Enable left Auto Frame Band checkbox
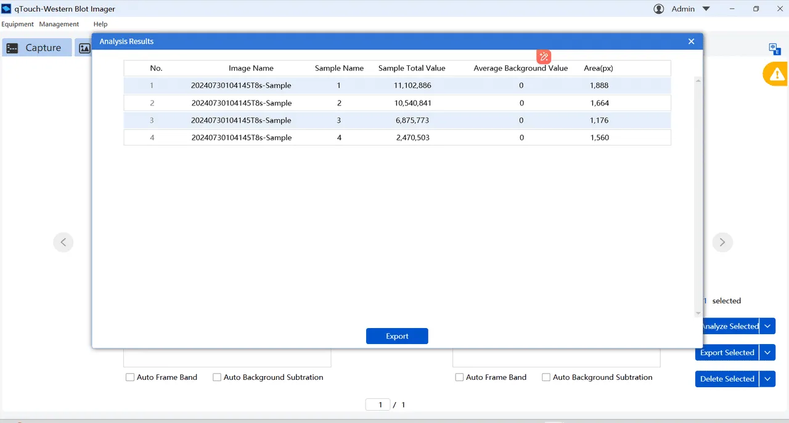This screenshot has width=789, height=423. pos(130,377)
